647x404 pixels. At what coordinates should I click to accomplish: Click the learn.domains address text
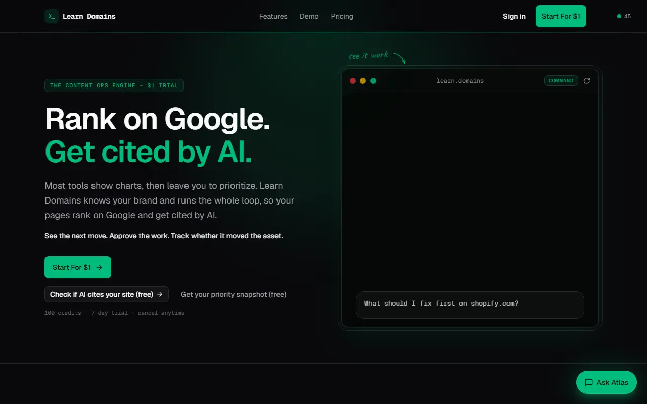pyautogui.click(x=460, y=81)
